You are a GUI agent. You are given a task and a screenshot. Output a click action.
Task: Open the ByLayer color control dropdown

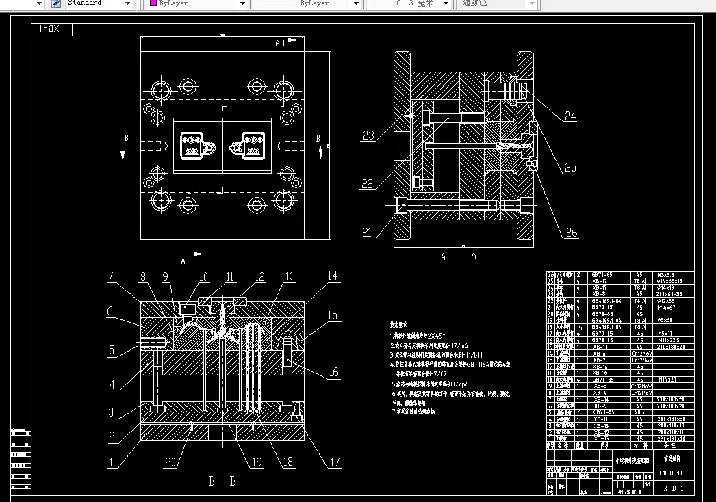[242, 3]
